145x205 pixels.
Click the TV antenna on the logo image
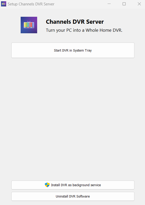pyautogui.click(x=29, y=22)
